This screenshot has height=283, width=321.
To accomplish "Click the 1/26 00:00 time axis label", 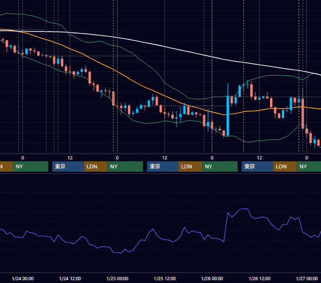I will point(212,278).
